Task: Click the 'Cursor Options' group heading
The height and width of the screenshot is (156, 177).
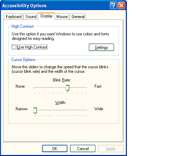Action: click(x=24, y=60)
